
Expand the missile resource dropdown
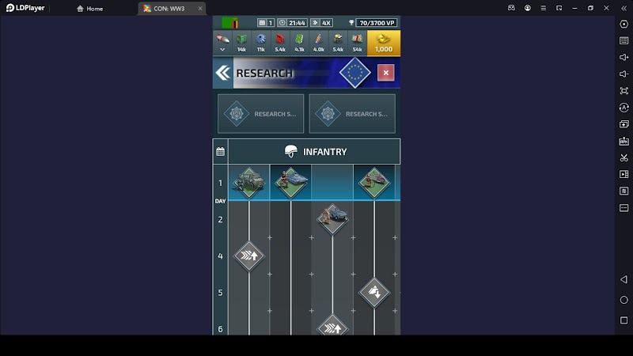[x=222, y=43]
